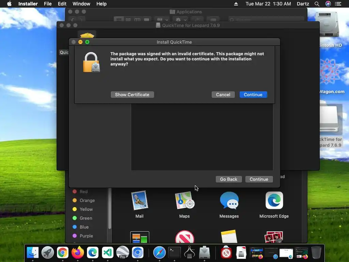349x262 pixels.
Task: Click the red prohibited-sign app in Dock
Action: click(x=226, y=253)
